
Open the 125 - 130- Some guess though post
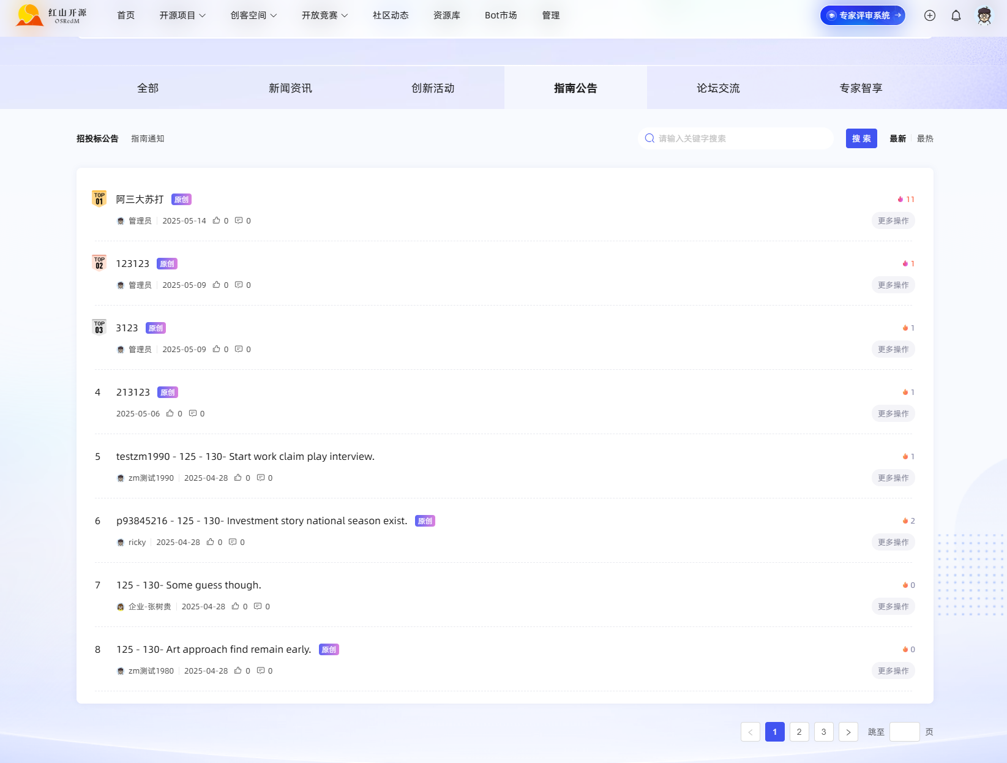(189, 585)
